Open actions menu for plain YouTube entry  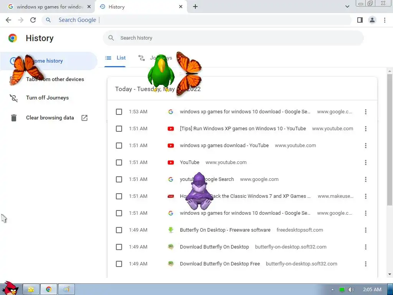pos(366,162)
